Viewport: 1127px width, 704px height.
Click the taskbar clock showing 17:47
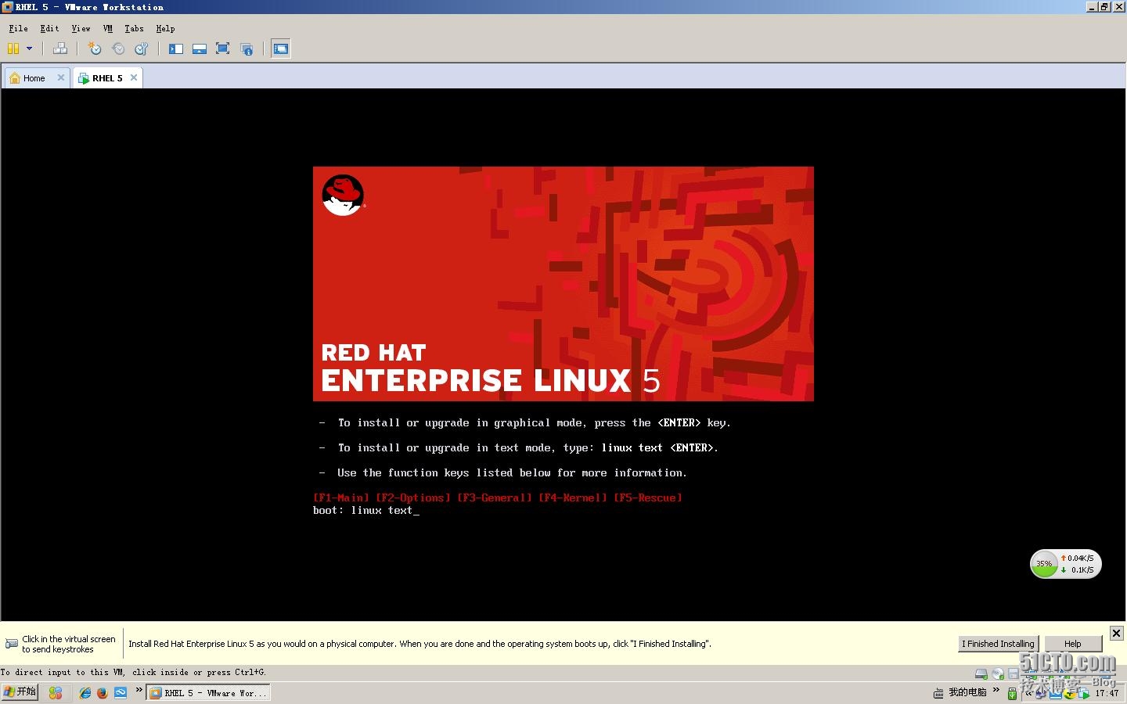1107,693
